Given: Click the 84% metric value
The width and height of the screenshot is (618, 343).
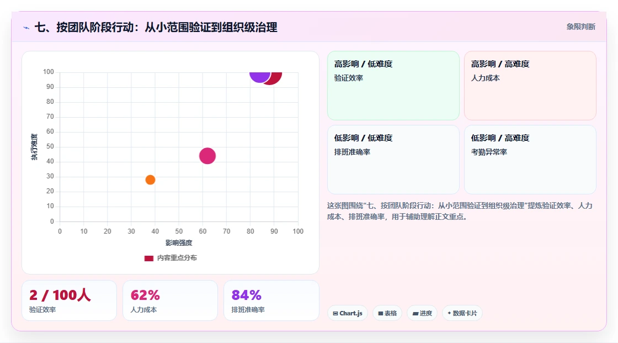Looking at the screenshot, I should (246, 295).
